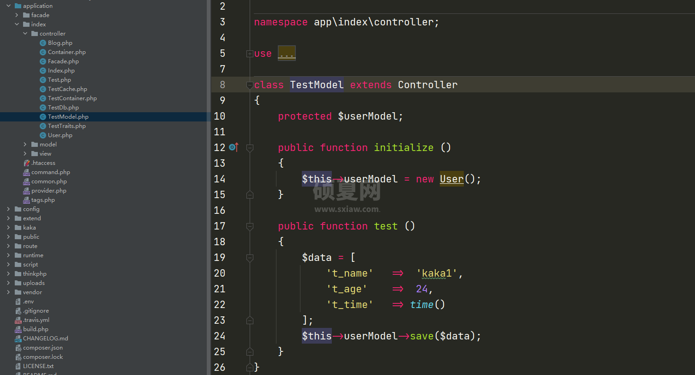This screenshot has height=375, width=695.
Task: Click the PHP icon beside provider.php
Action: (26, 191)
